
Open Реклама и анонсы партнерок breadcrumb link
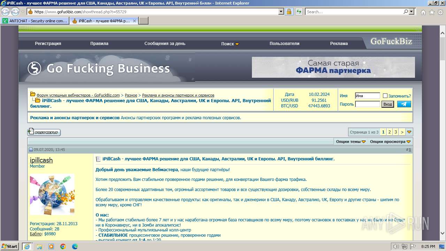178,95
